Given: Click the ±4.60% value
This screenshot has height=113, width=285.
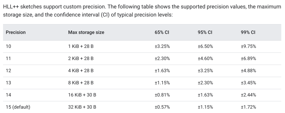Looking at the screenshot, I should click(205, 59).
